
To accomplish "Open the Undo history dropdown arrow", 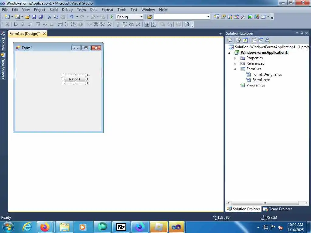I will (77, 17).
